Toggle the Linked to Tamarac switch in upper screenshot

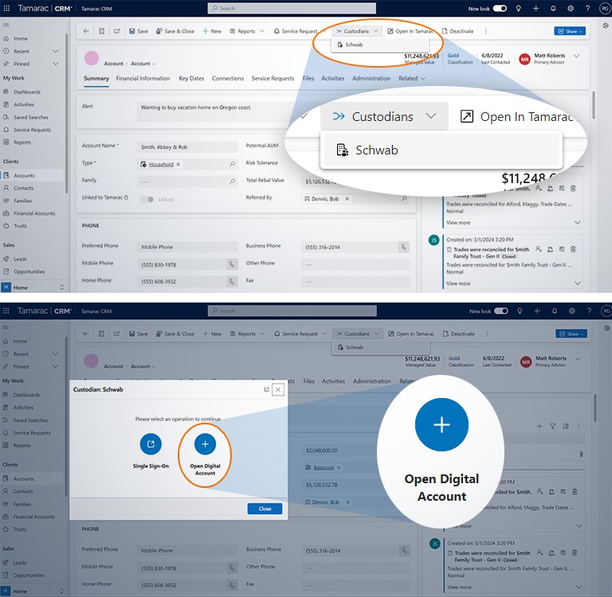[147, 199]
